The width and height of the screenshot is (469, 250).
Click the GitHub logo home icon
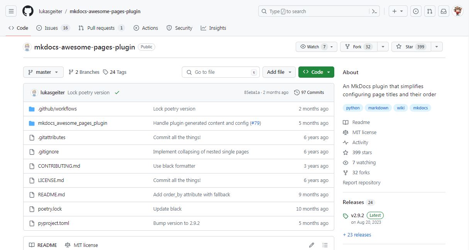[28, 11]
